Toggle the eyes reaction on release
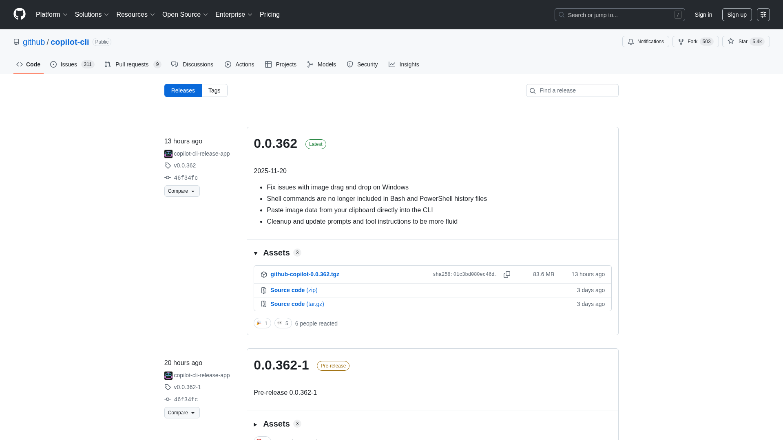 (x=283, y=323)
